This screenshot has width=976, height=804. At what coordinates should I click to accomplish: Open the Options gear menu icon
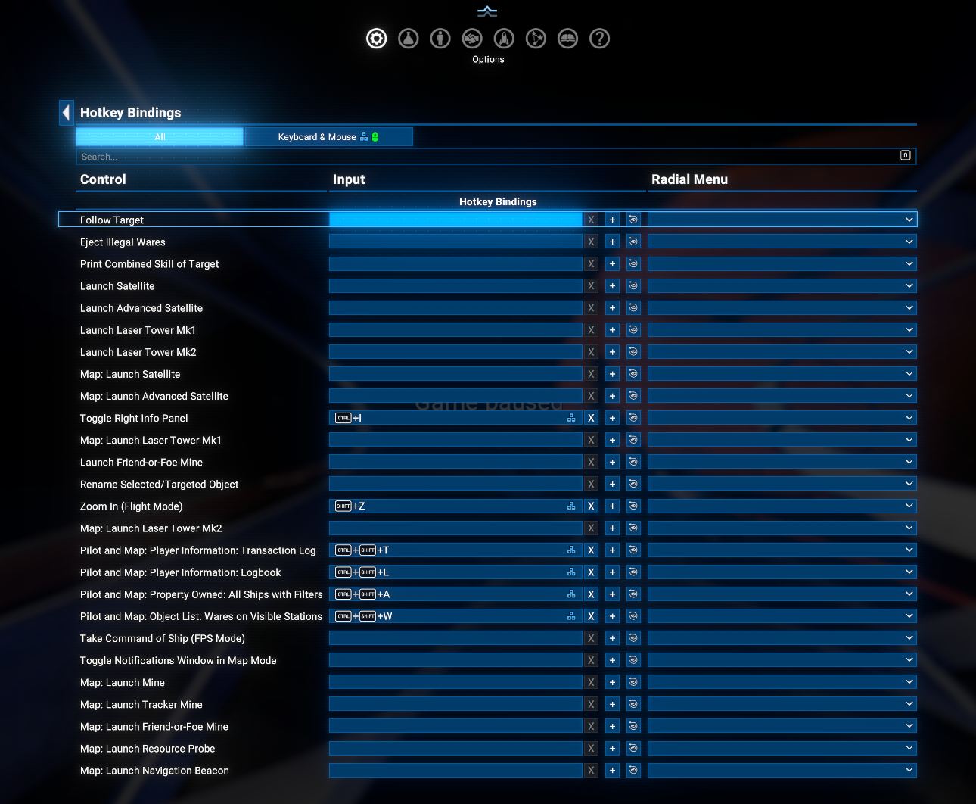[376, 39]
